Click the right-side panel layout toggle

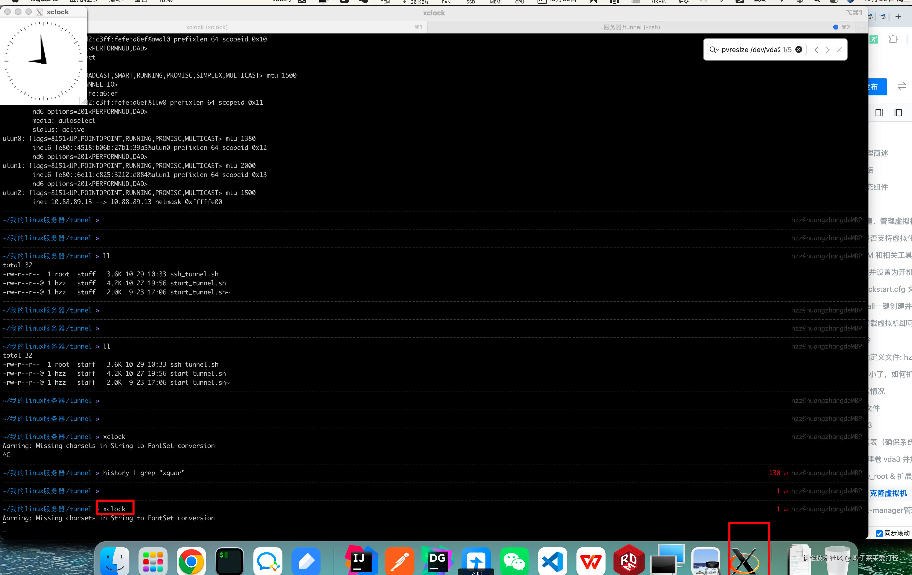pyautogui.click(x=879, y=113)
